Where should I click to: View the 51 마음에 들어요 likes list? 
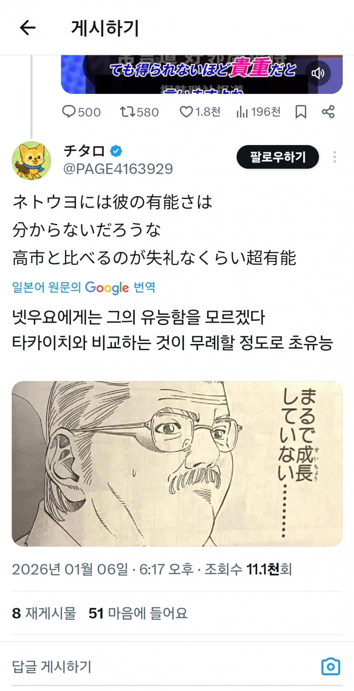138,613
